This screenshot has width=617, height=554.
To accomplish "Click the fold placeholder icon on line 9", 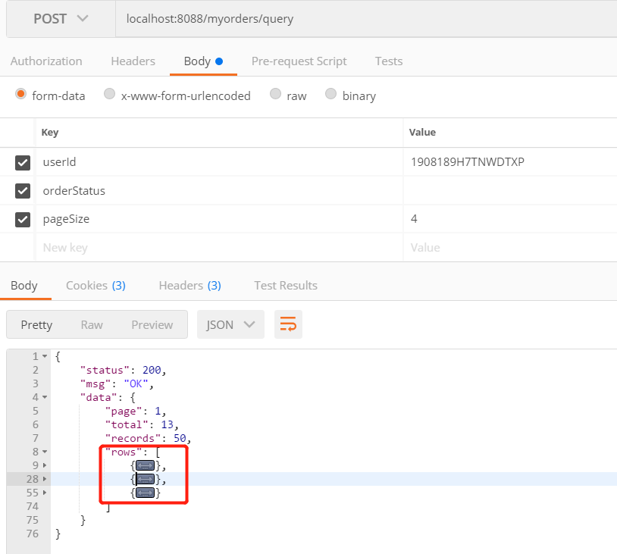I will [146, 466].
